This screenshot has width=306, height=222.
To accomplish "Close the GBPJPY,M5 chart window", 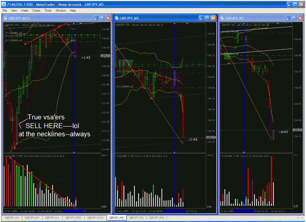I will (213, 18).
